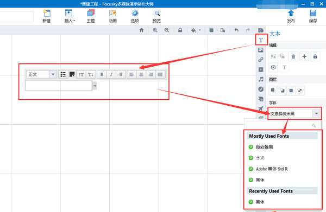The width and height of the screenshot is (326, 212).
Task: Toggle italic I formatting
Action: [111, 74]
